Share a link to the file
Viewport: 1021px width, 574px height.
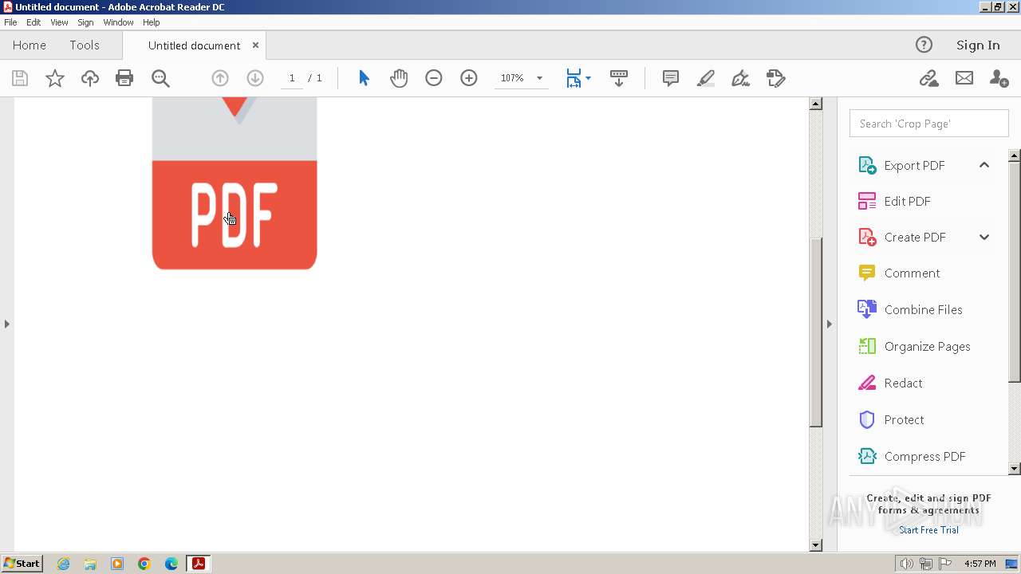click(928, 78)
